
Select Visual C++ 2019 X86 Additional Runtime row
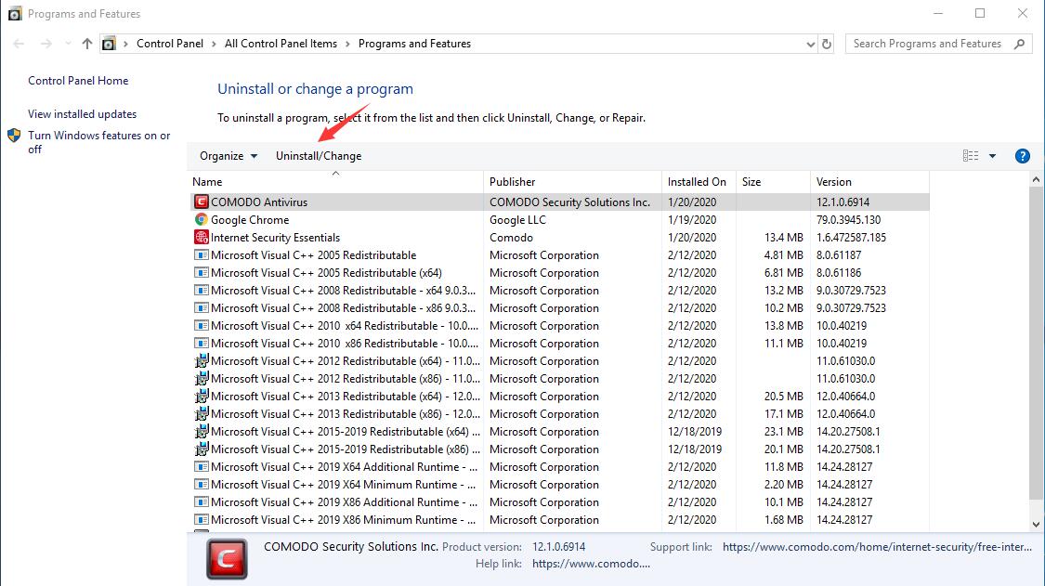coord(560,502)
